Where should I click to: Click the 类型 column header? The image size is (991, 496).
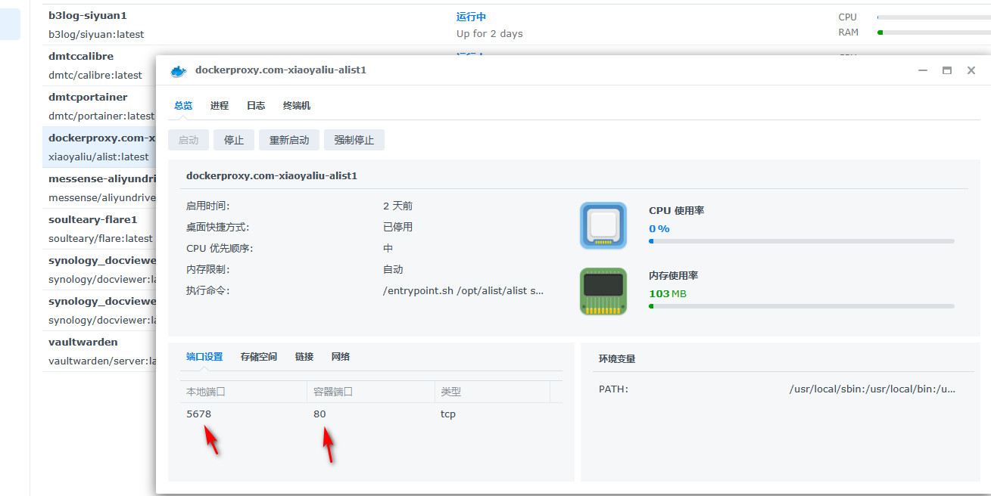[492, 392]
